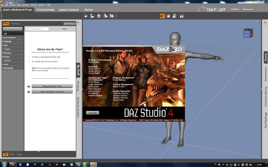268x167 pixels.
Task: Click the volume icon in the system tray
Action: tap(227, 165)
